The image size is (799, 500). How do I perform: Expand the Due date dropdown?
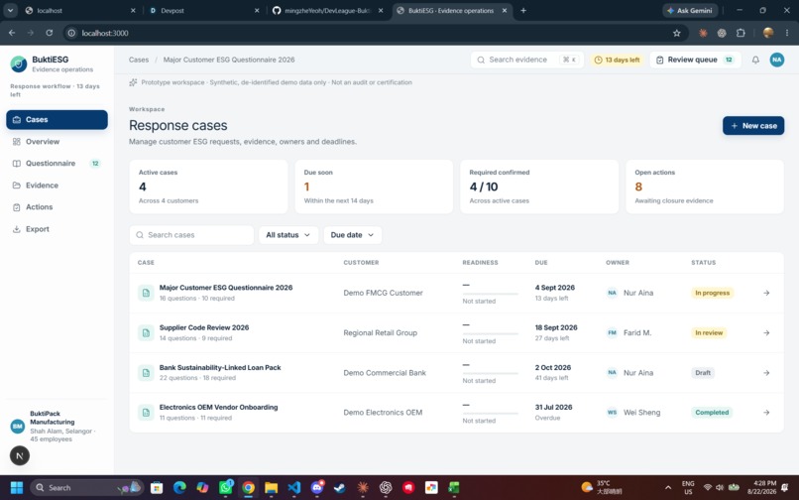tap(353, 235)
